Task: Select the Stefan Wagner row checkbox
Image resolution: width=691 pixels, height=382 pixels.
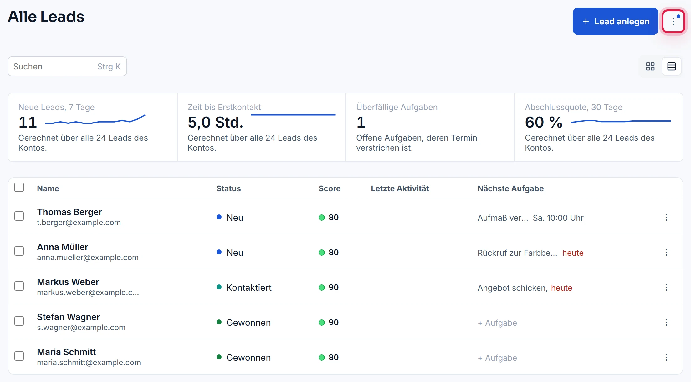Action: [19, 321]
